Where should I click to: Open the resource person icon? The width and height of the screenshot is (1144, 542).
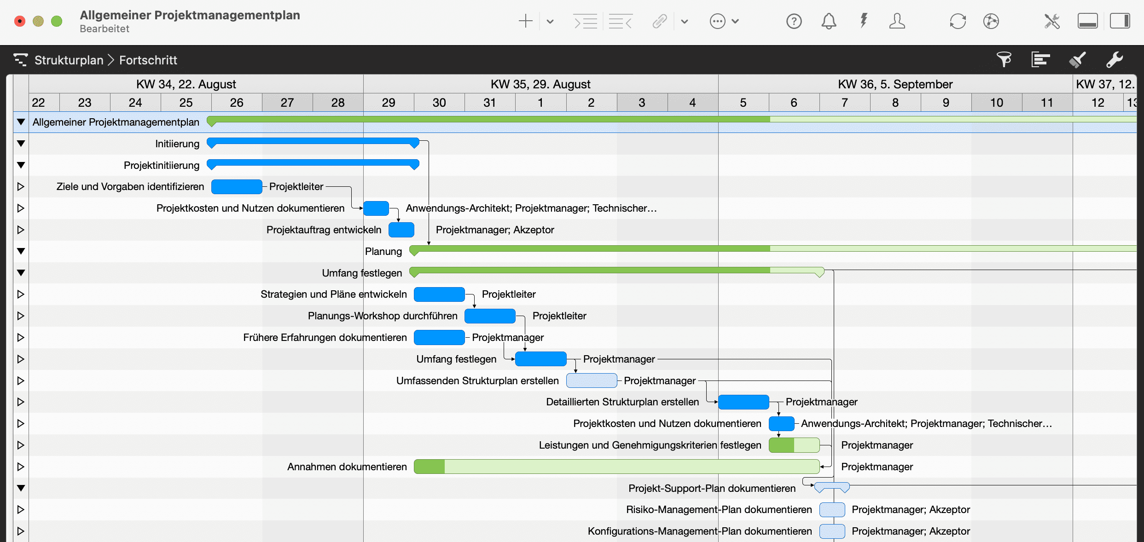(897, 21)
